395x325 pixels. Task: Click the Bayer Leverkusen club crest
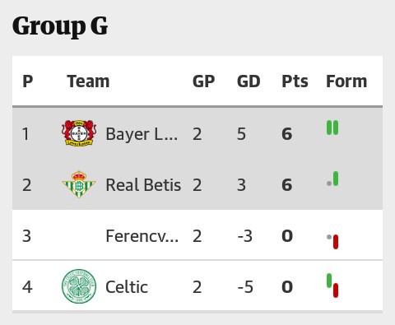(x=79, y=133)
